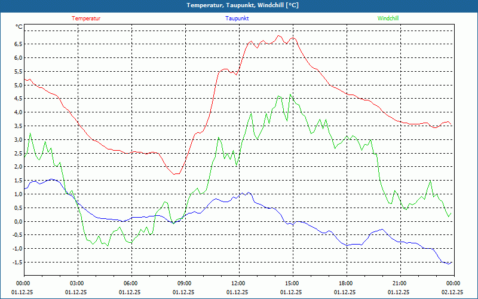Screen dimensions: 478x299
Task: Click the -1,0 y-axis value
Action: pyautogui.click(x=17, y=249)
